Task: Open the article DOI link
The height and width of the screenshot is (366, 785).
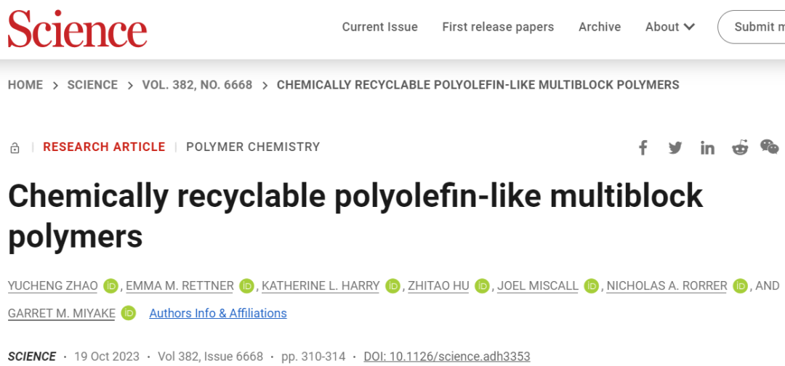Action: pyautogui.click(x=447, y=357)
